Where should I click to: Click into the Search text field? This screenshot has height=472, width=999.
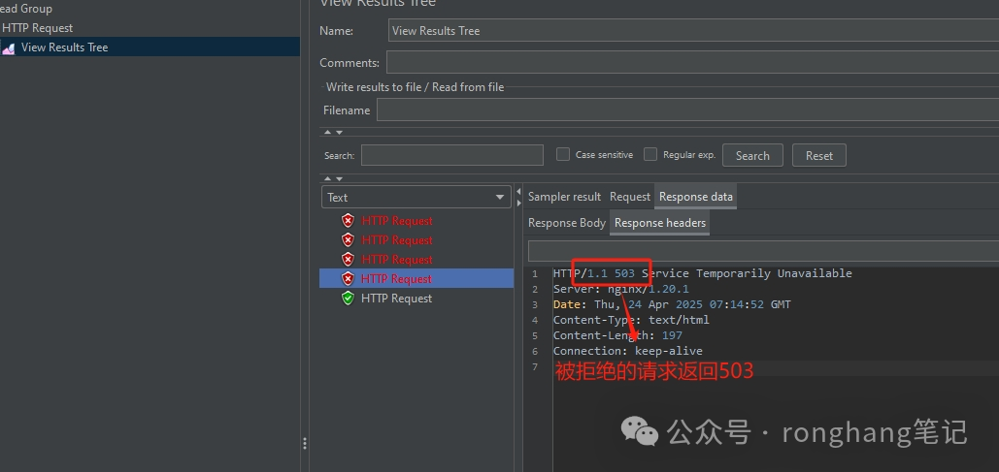(451, 155)
